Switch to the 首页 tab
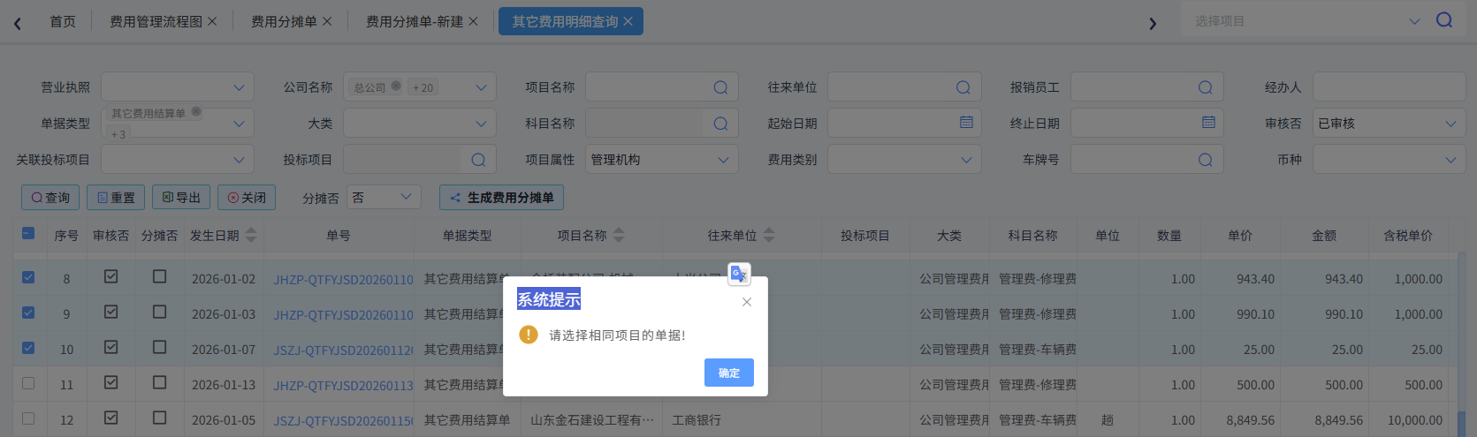The width and height of the screenshot is (1477, 437). pos(63,21)
